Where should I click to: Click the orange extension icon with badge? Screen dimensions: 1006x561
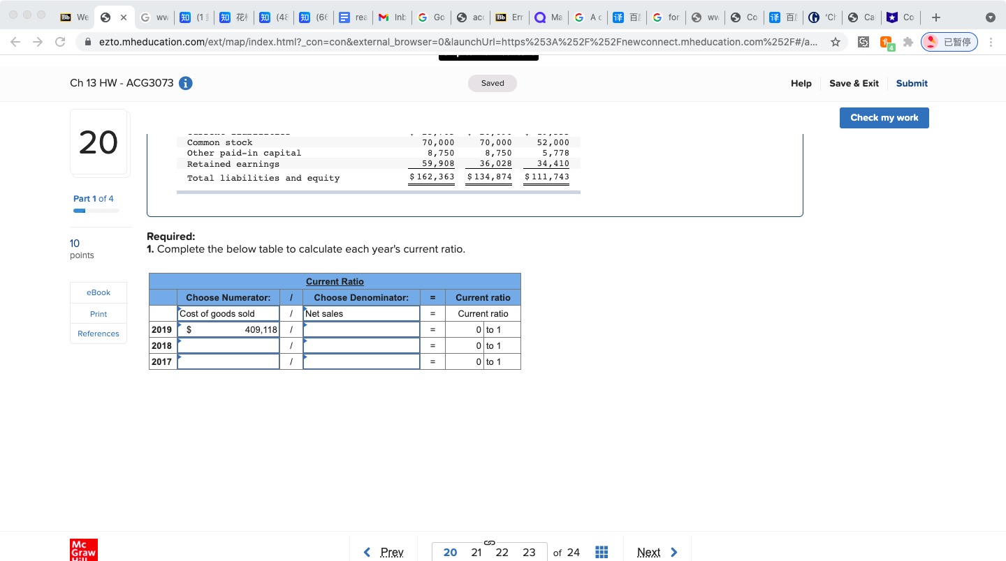(x=886, y=43)
